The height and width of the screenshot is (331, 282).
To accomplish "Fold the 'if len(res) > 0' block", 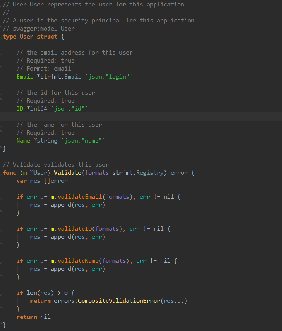I will coord(1,293).
